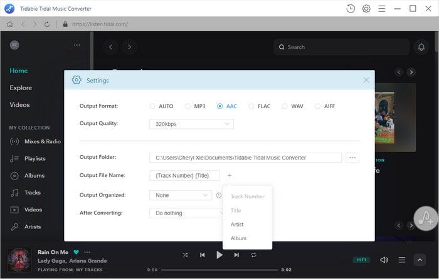439x279 pixels.
Task: Open Ariana Grande artist link
Action: pos(88,261)
